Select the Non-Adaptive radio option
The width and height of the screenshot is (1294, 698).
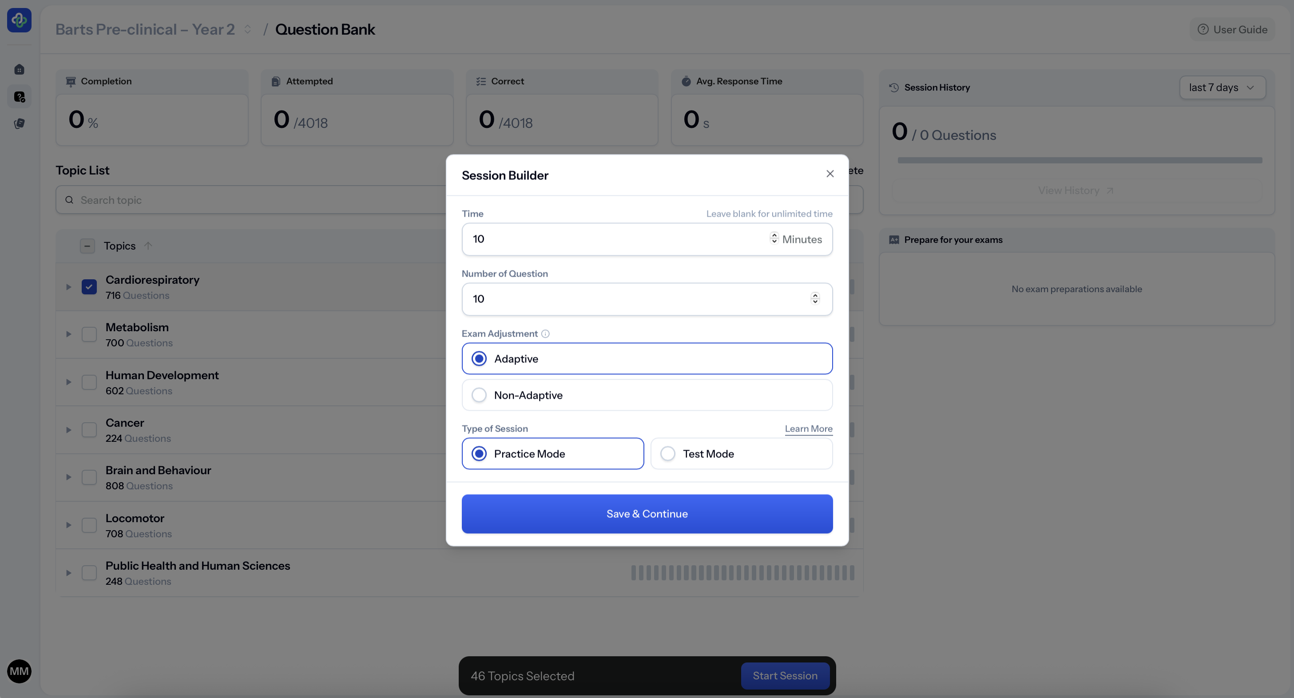pyautogui.click(x=479, y=395)
